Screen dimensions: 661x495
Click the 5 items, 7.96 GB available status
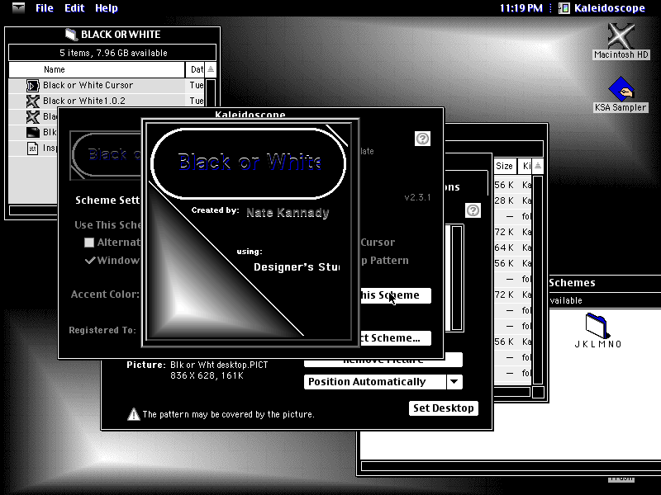113,53
